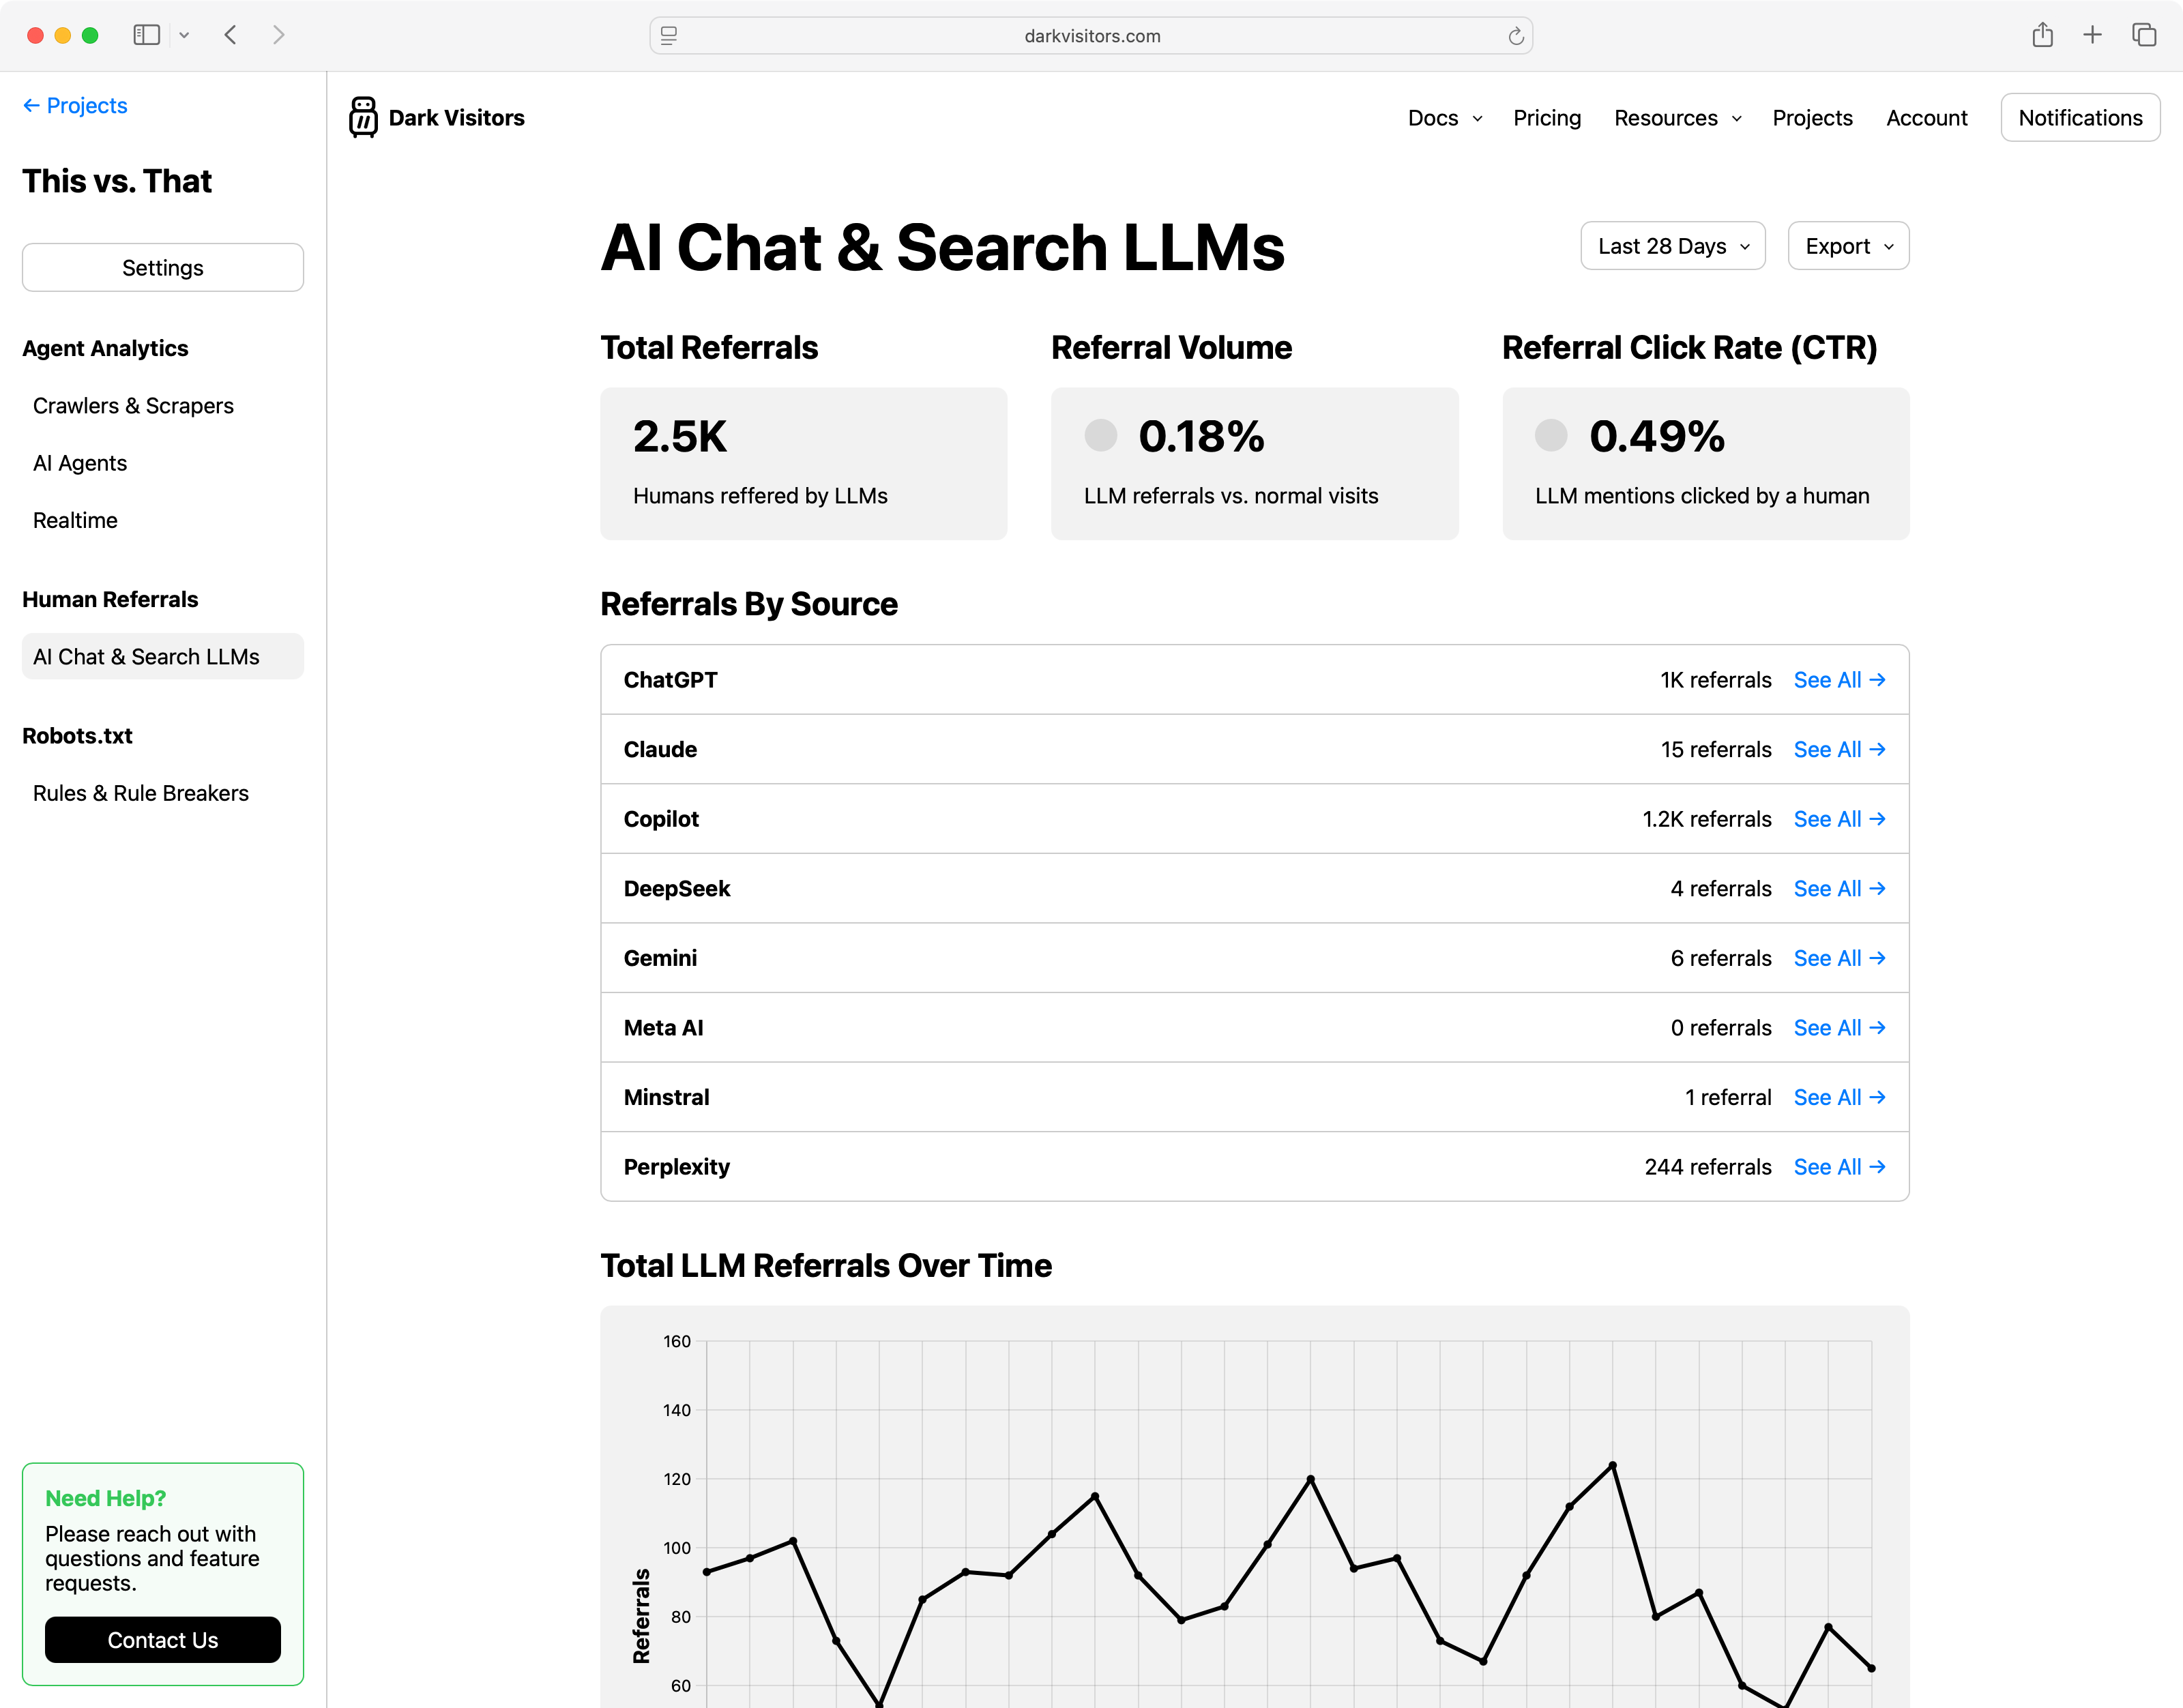Select AI Chat & Search LLMs sidebar item
The width and height of the screenshot is (2183, 1708).
(x=163, y=656)
